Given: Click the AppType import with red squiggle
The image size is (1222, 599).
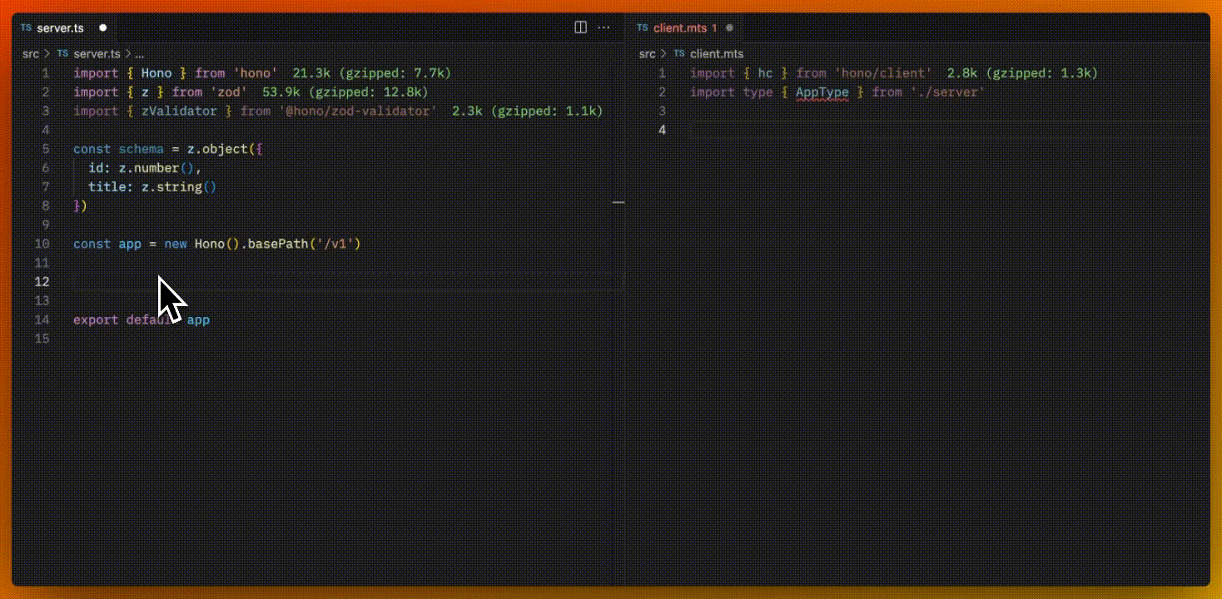Looking at the screenshot, I should pyautogui.click(x=822, y=92).
